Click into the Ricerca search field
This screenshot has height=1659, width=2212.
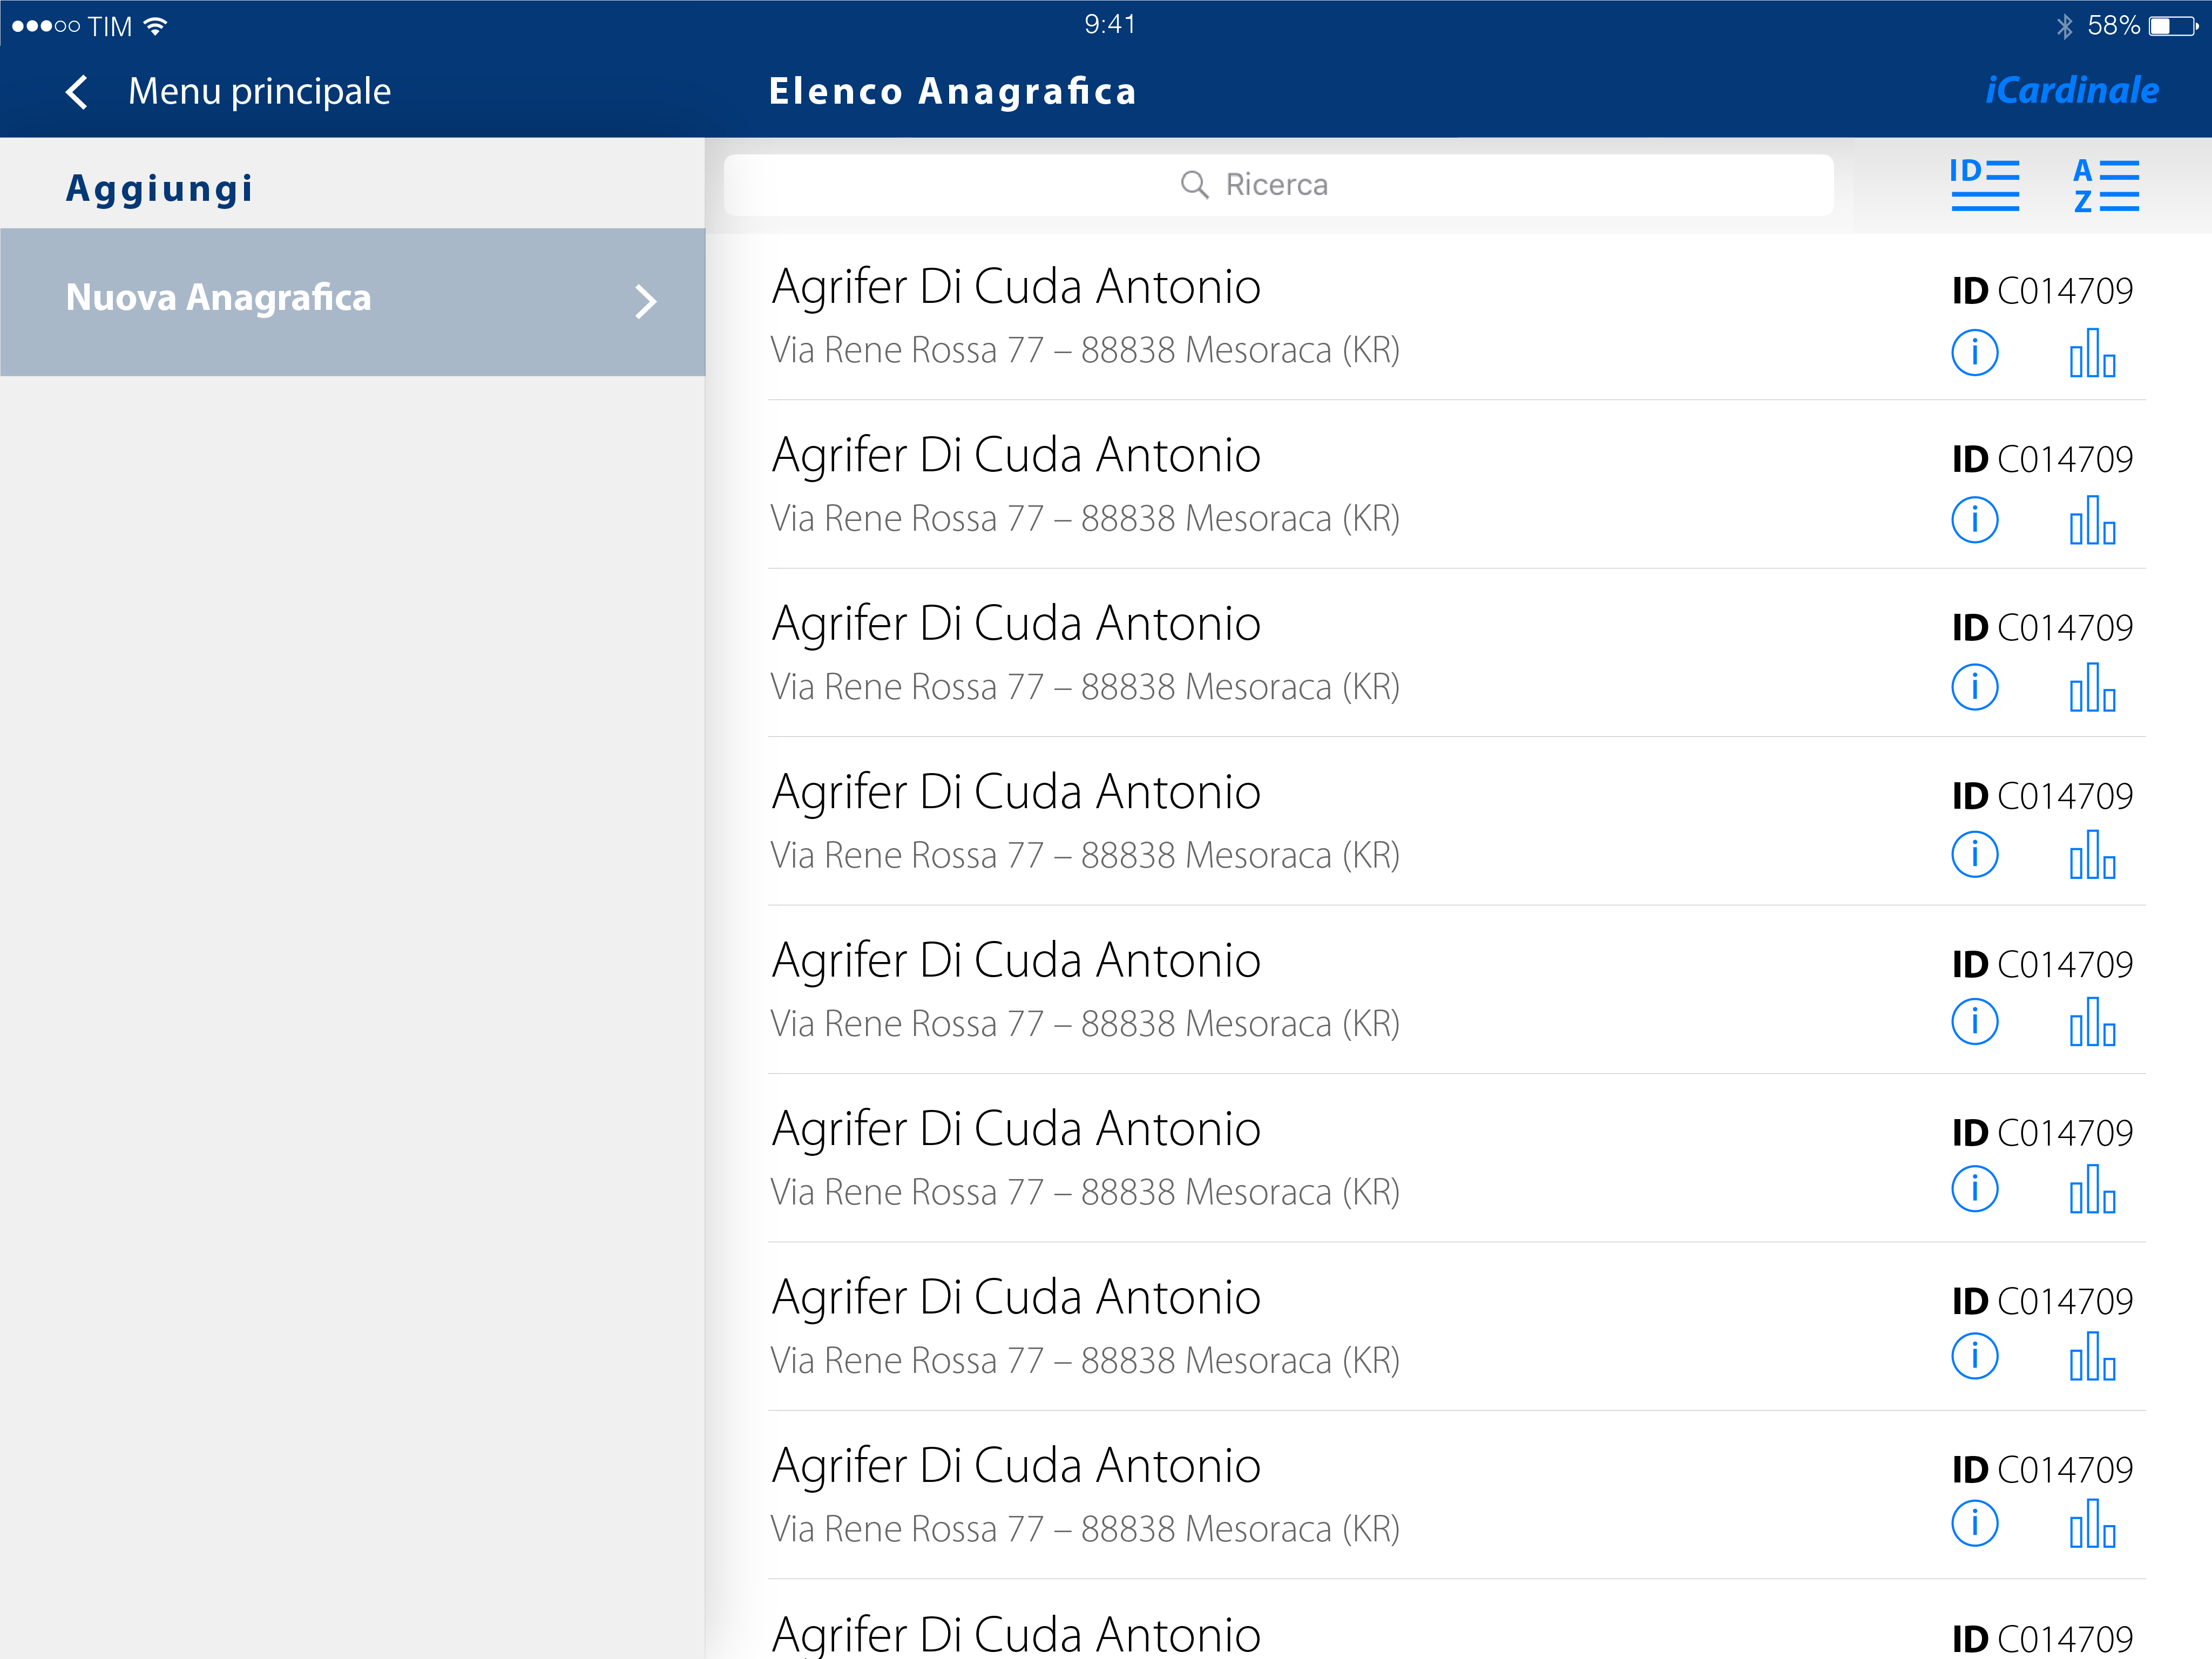[x=1278, y=185]
